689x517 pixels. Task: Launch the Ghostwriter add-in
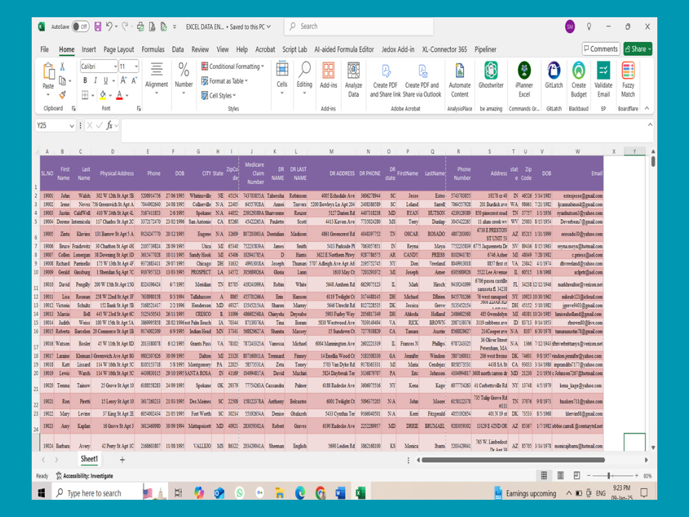pos(491,74)
